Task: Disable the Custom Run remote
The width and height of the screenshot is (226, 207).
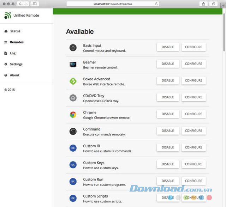Action: 168,181
